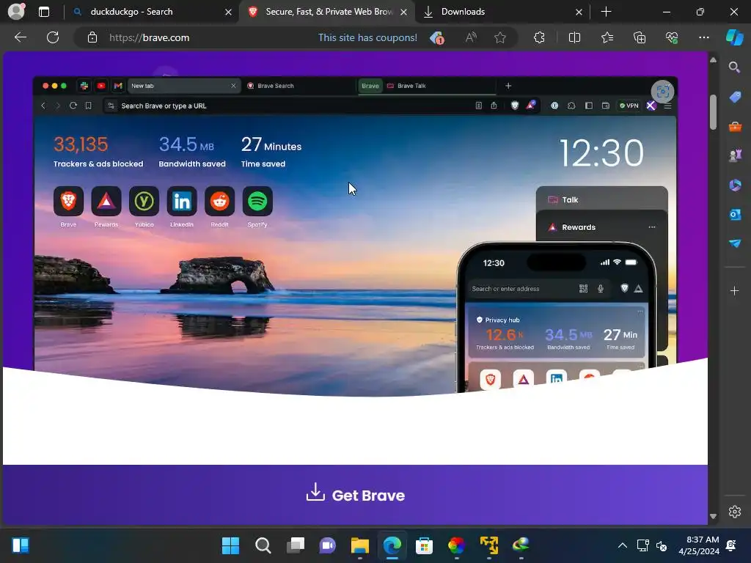Open the Copilot sidebar icon
The height and width of the screenshot is (563, 751).
(735, 37)
